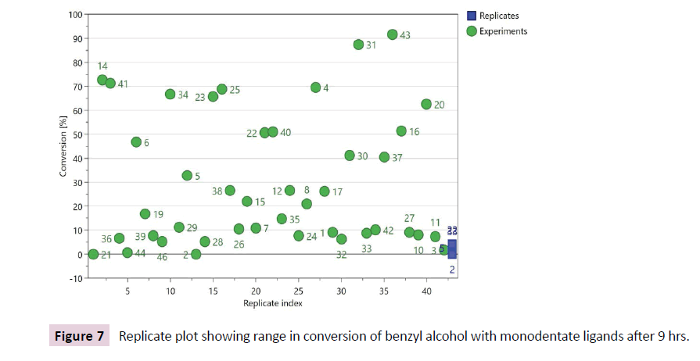Viewport: 700px width, 361px height.
Task: Click the Conversion [%] axis title
Action: (63, 146)
